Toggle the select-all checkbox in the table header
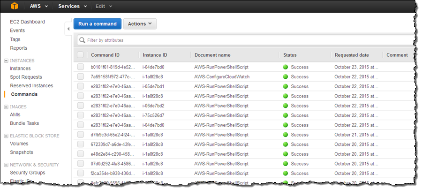Image resolution: width=422 pixels, height=190 pixels. point(81,55)
